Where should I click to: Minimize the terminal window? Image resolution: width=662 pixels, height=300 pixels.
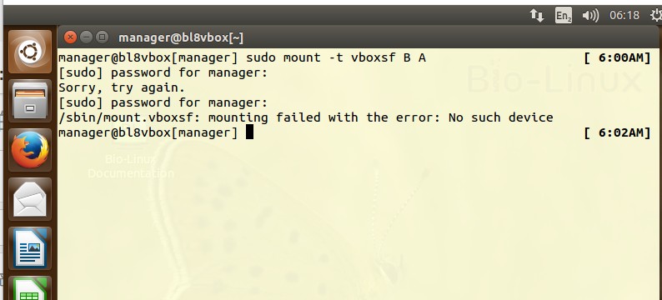tap(86, 37)
